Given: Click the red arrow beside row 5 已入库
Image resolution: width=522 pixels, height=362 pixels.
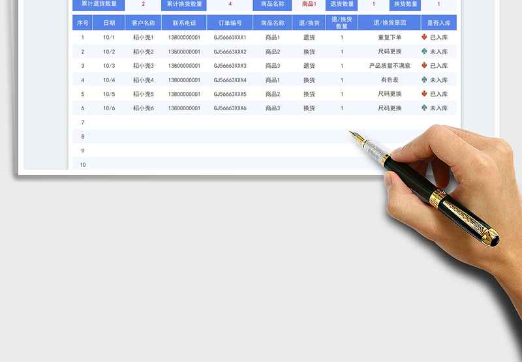Looking at the screenshot, I should (424, 94).
